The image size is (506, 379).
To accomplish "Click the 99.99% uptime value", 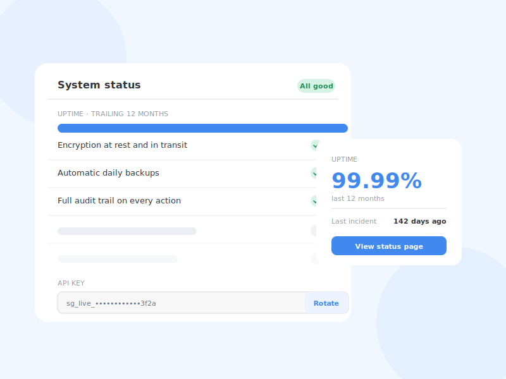I will (376, 181).
